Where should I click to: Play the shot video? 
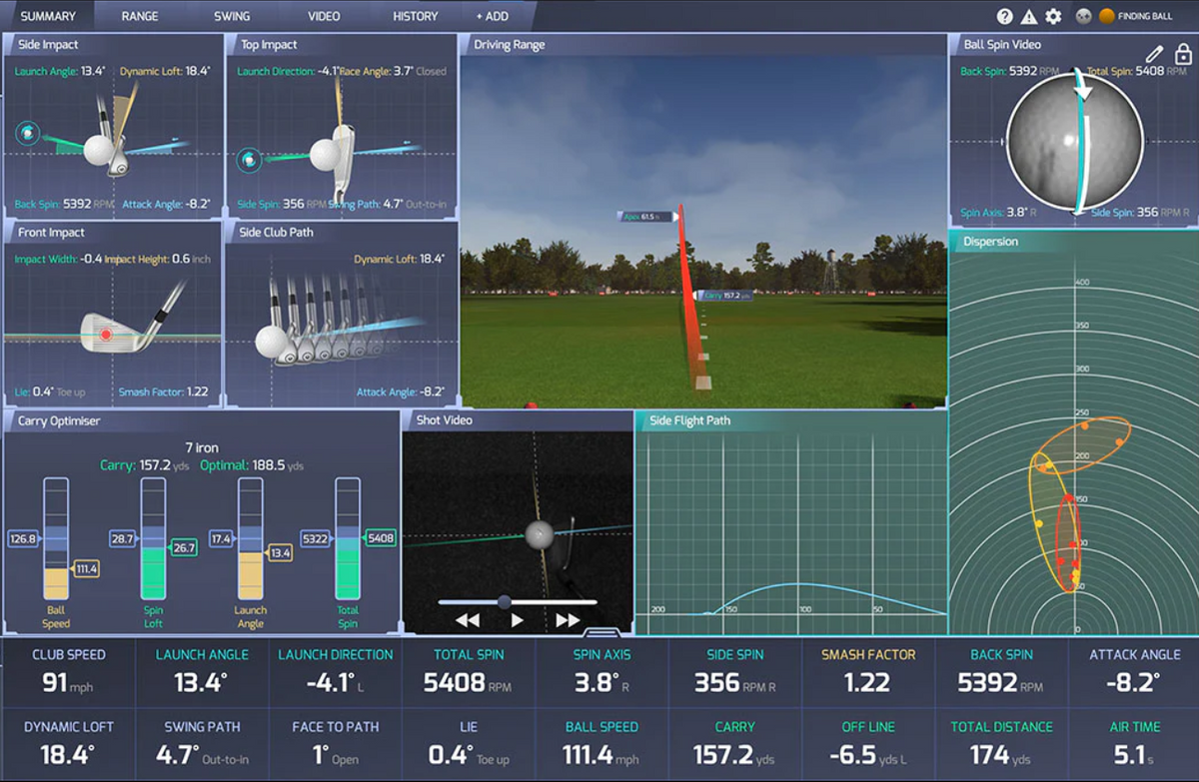pos(518,620)
